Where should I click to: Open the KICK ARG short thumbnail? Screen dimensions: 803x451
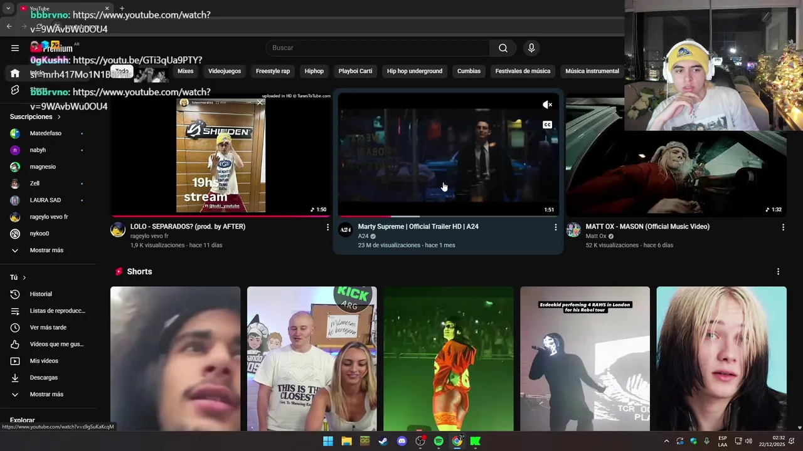(312, 359)
